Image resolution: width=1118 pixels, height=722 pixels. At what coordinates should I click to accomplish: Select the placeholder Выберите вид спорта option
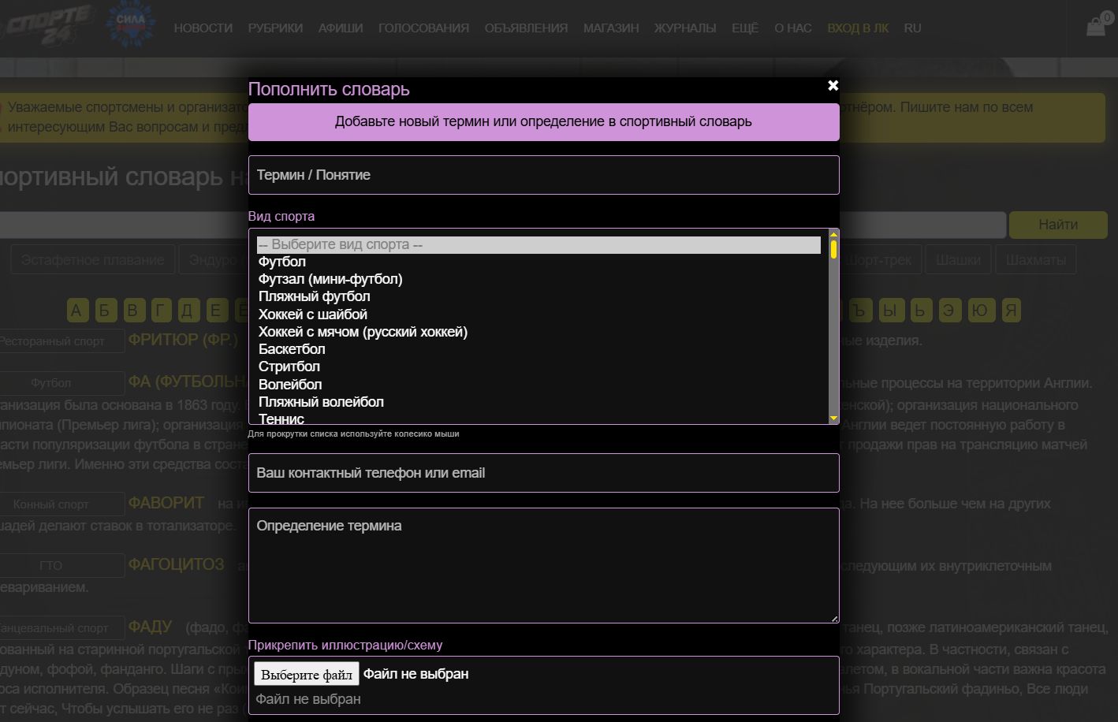[x=539, y=245]
